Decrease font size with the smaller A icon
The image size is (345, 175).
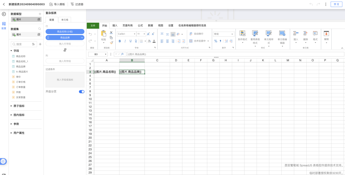[x=153, y=34]
